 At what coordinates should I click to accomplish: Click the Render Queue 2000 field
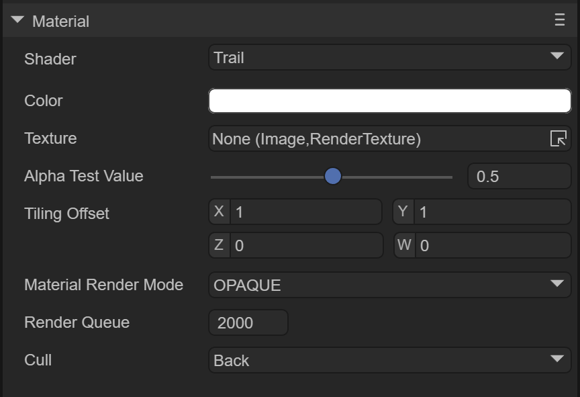(x=248, y=322)
